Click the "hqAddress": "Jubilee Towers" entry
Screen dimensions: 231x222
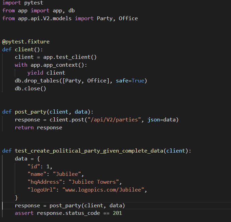tap(75, 182)
